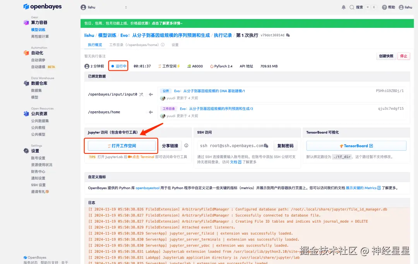Screen dimensions: 418x264
Task: Click lishu in the breadcrumb
Action: pos(89,35)
